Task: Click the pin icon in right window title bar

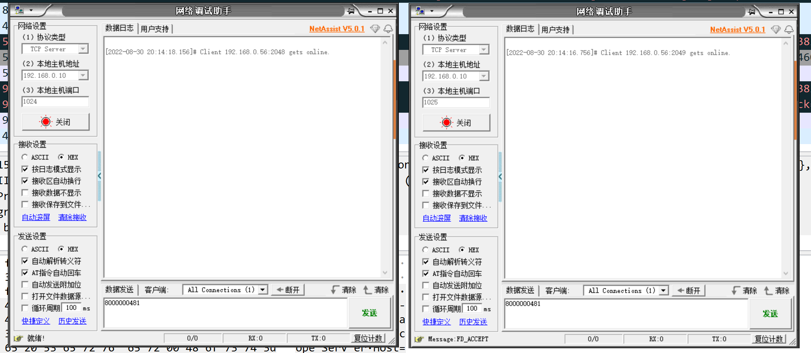Action: click(752, 12)
